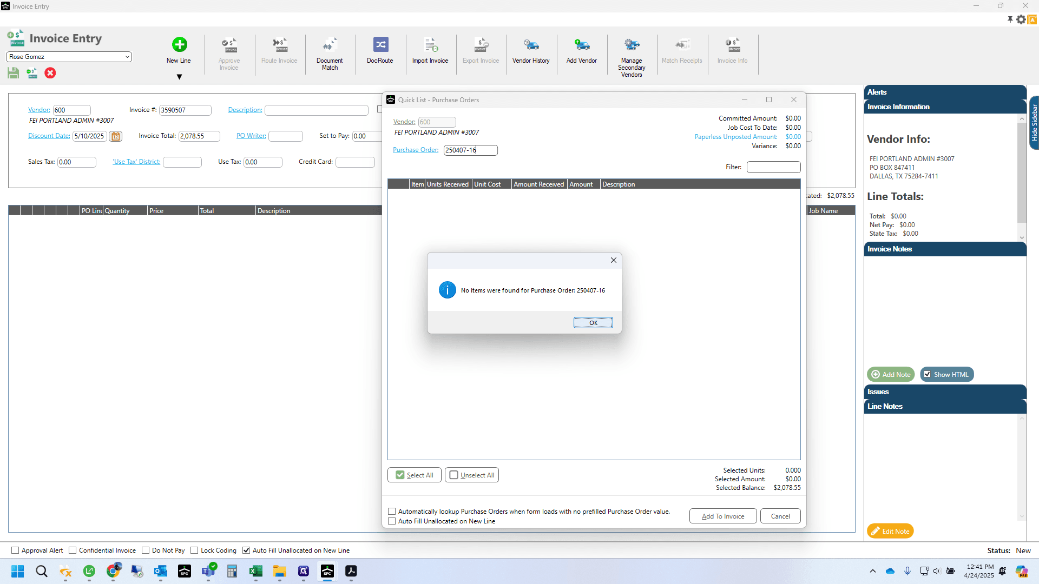Image resolution: width=1039 pixels, height=584 pixels.
Task: Click the New Line green plus icon
Action: pos(179,44)
